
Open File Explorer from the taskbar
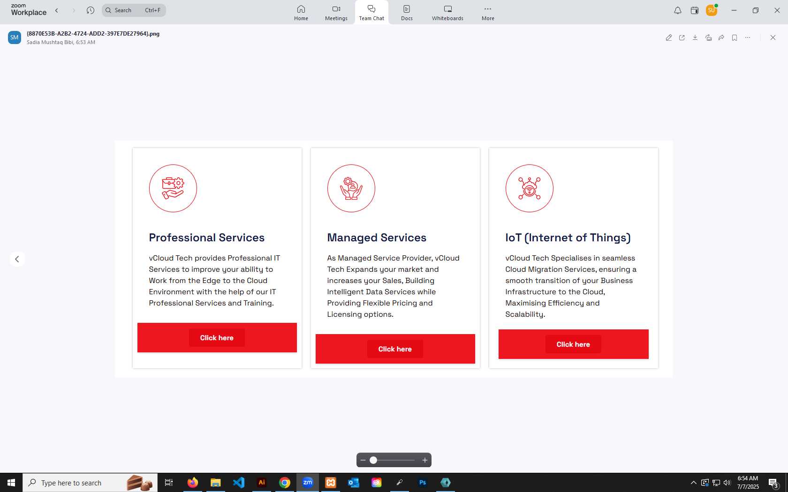[215, 483]
